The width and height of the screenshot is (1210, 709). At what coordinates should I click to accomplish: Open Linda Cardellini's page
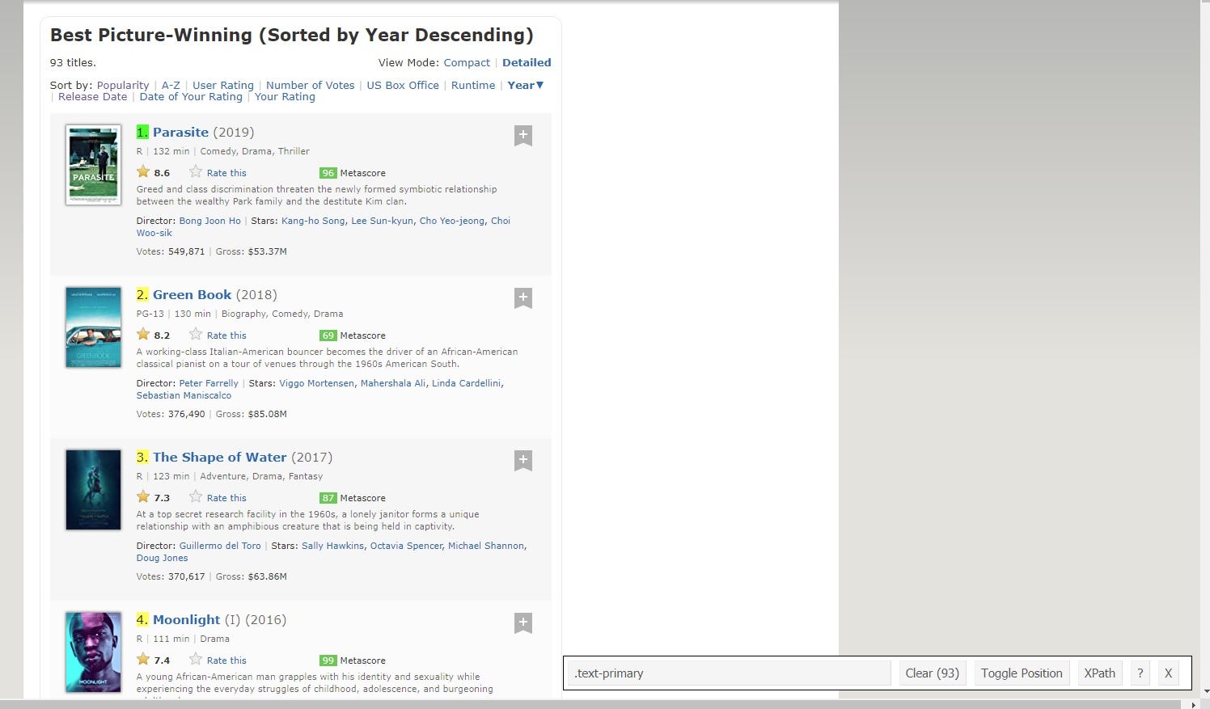pyautogui.click(x=467, y=383)
